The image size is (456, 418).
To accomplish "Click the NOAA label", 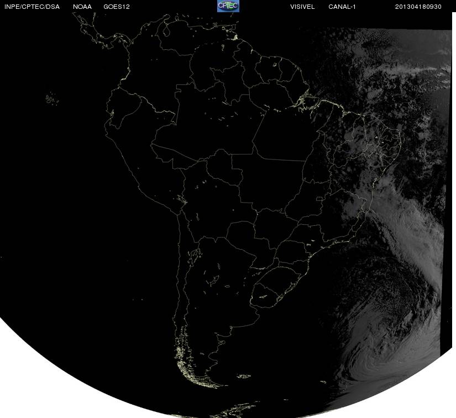I will (82, 7).
